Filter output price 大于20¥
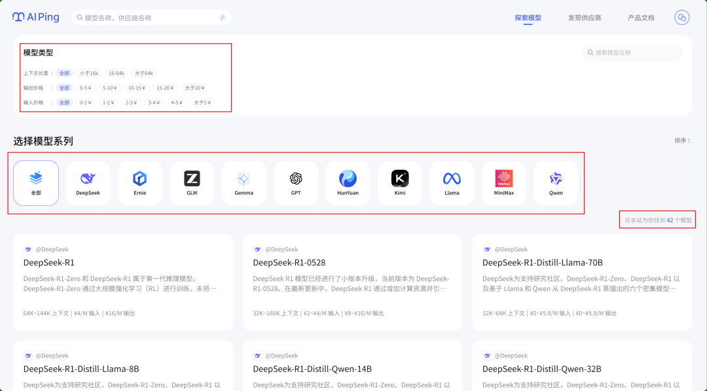 195,88
